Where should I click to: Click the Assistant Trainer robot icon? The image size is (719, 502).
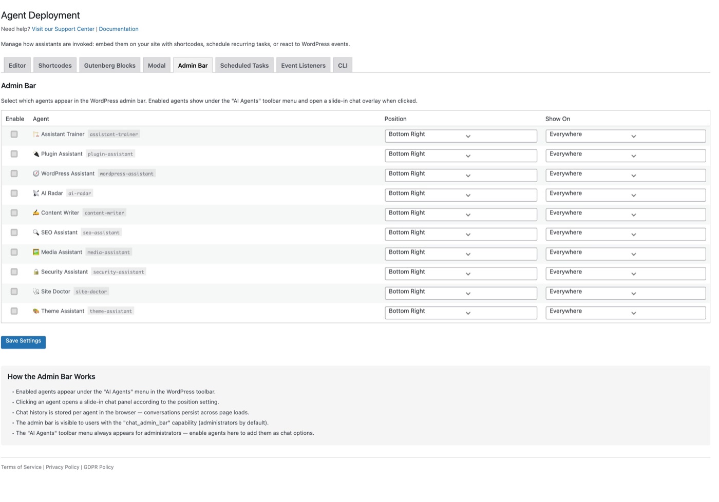tap(35, 134)
